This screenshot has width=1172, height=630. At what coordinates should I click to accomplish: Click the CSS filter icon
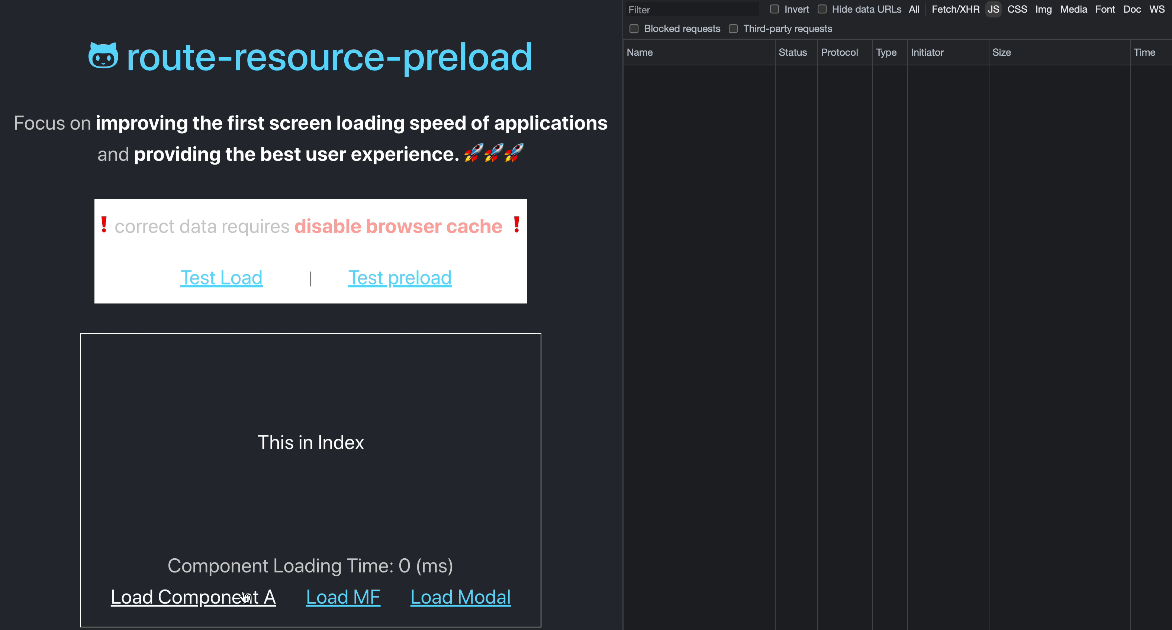coord(1017,10)
